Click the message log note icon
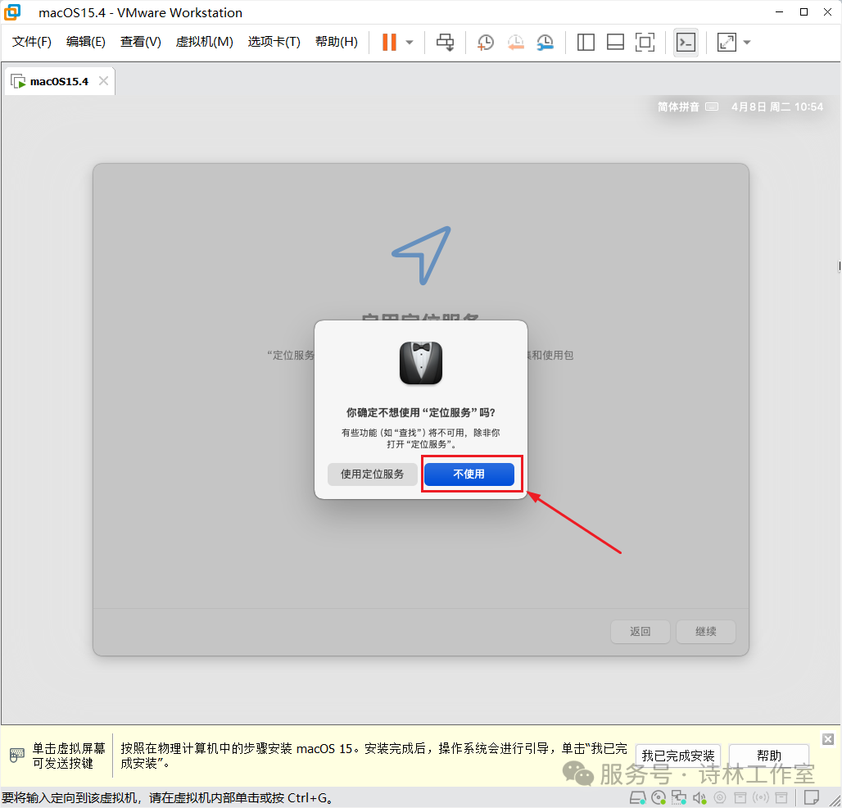The width and height of the screenshot is (842, 808). tap(812, 798)
